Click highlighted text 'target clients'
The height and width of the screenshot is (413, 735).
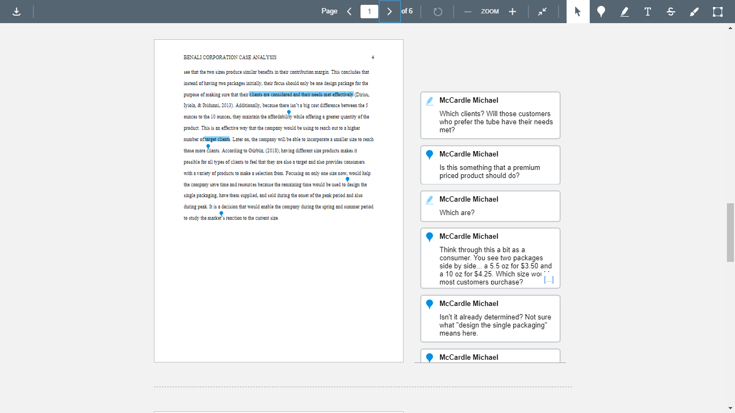point(217,139)
